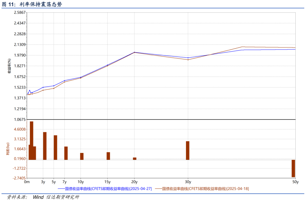Click the small spread bar at 20y
This screenshot has height=201, width=306.
[135, 159]
